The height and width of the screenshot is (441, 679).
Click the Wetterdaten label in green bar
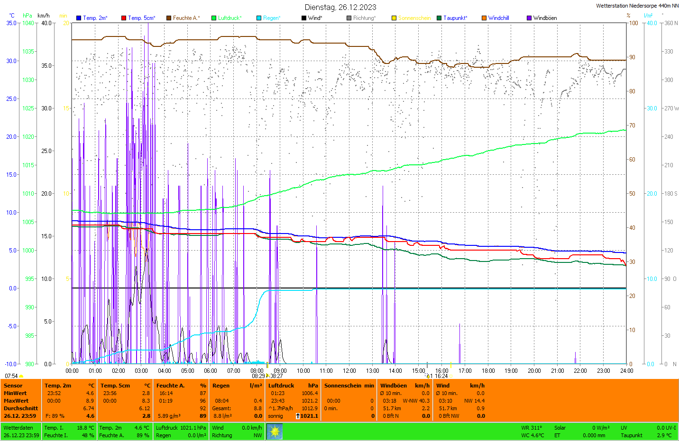(x=18, y=428)
